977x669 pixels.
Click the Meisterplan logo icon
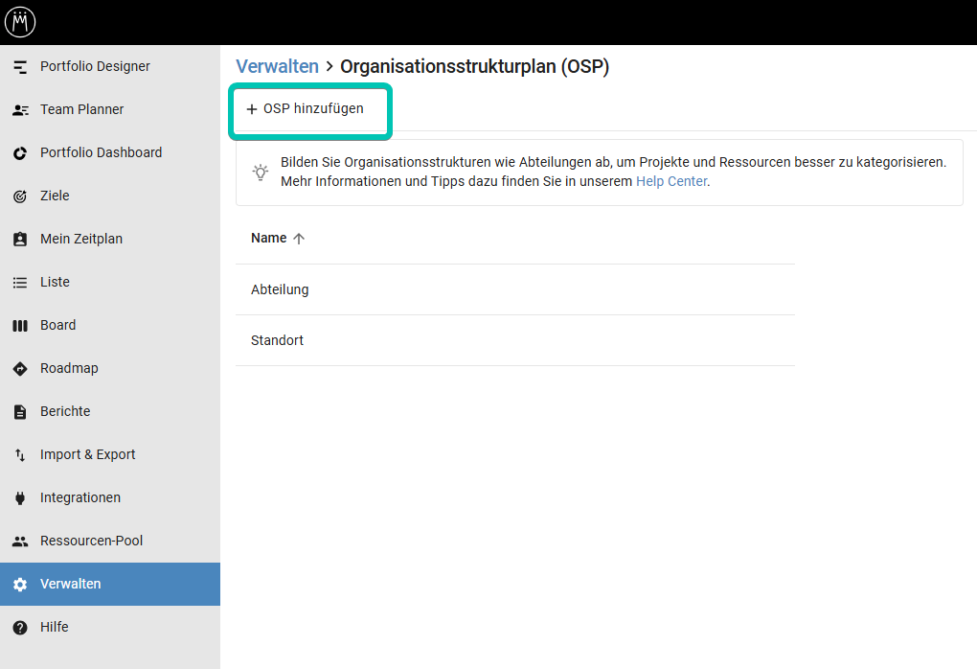[20, 22]
